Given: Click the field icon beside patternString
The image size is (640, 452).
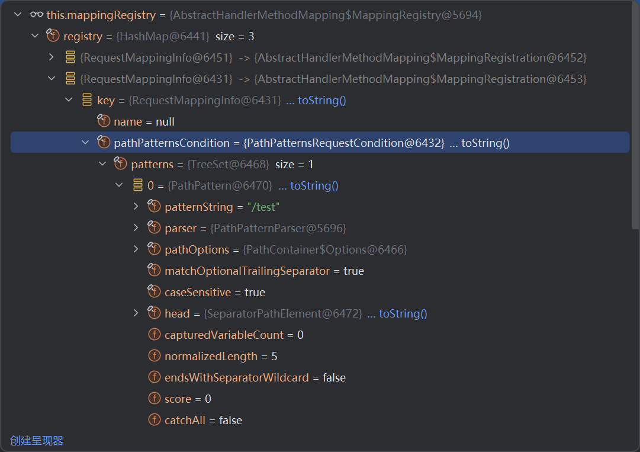Looking at the screenshot, I should pos(155,207).
